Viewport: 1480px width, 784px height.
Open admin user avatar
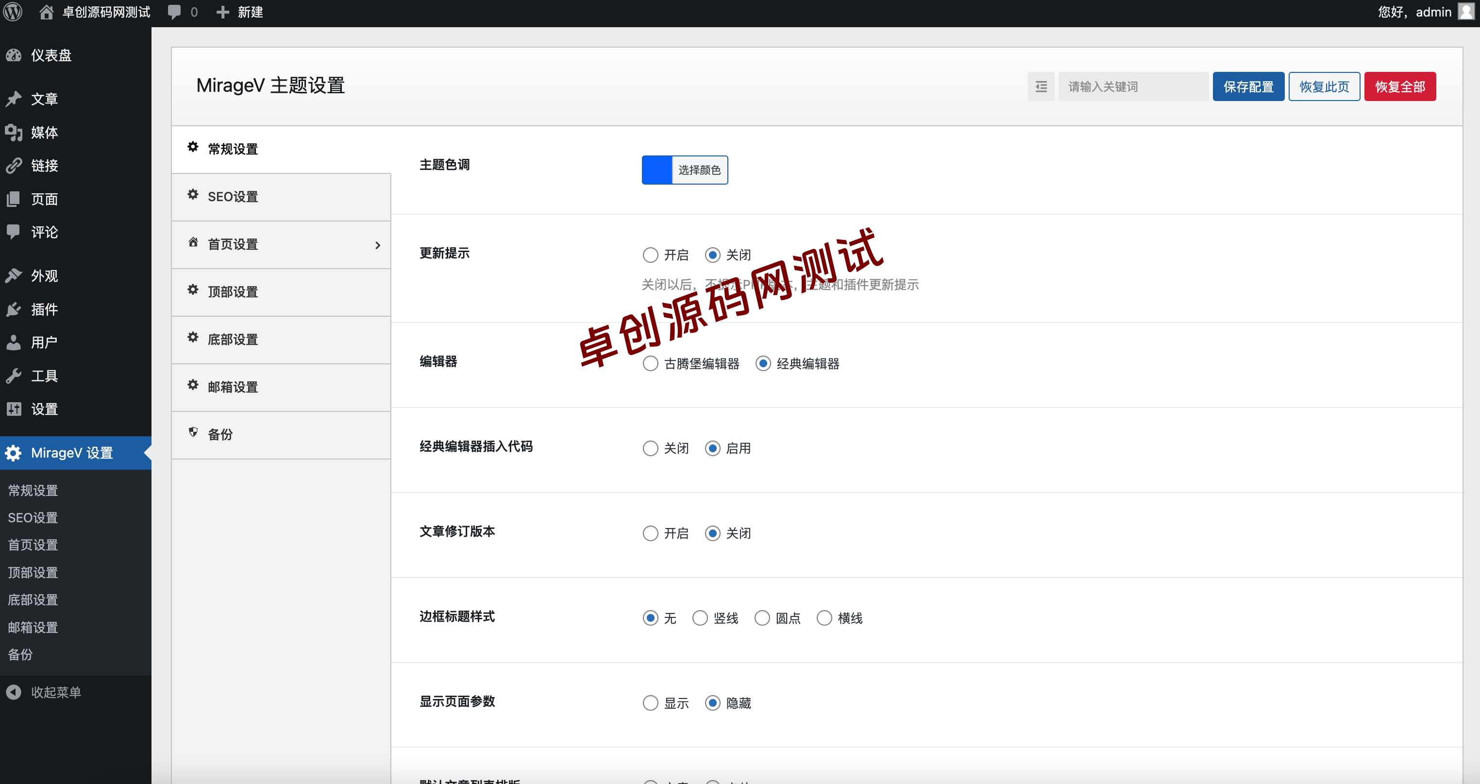1465,12
